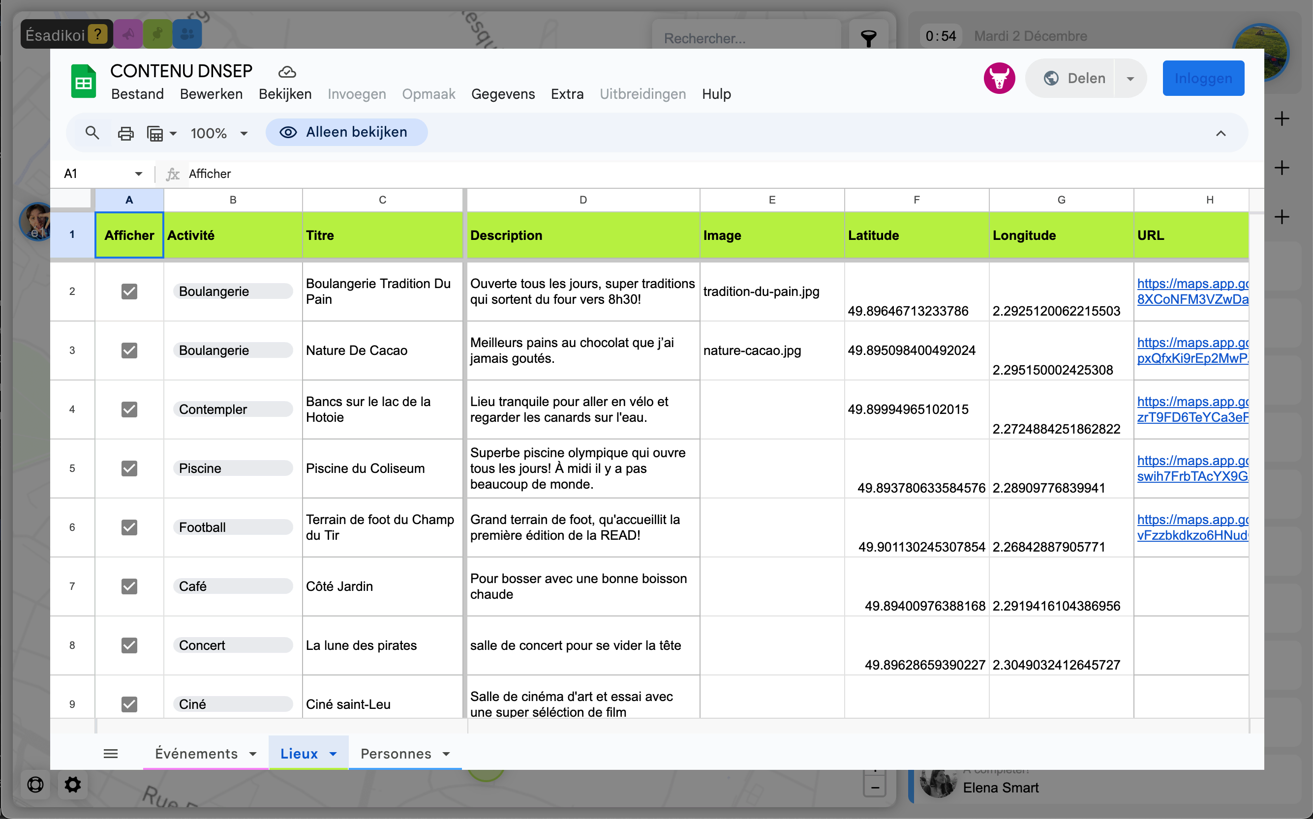Toggle the checkbox for La lune des pirates
This screenshot has height=819, width=1313.
[x=129, y=645]
